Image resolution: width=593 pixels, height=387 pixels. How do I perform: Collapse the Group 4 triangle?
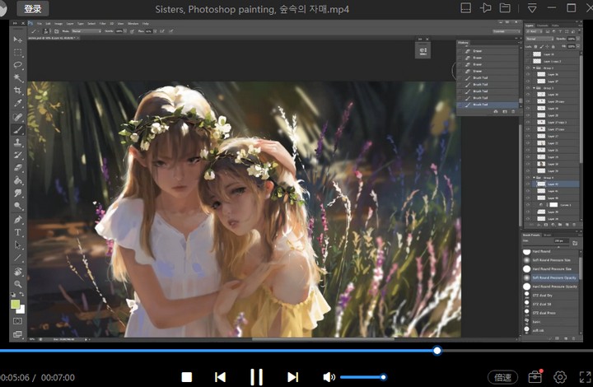point(534,177)
